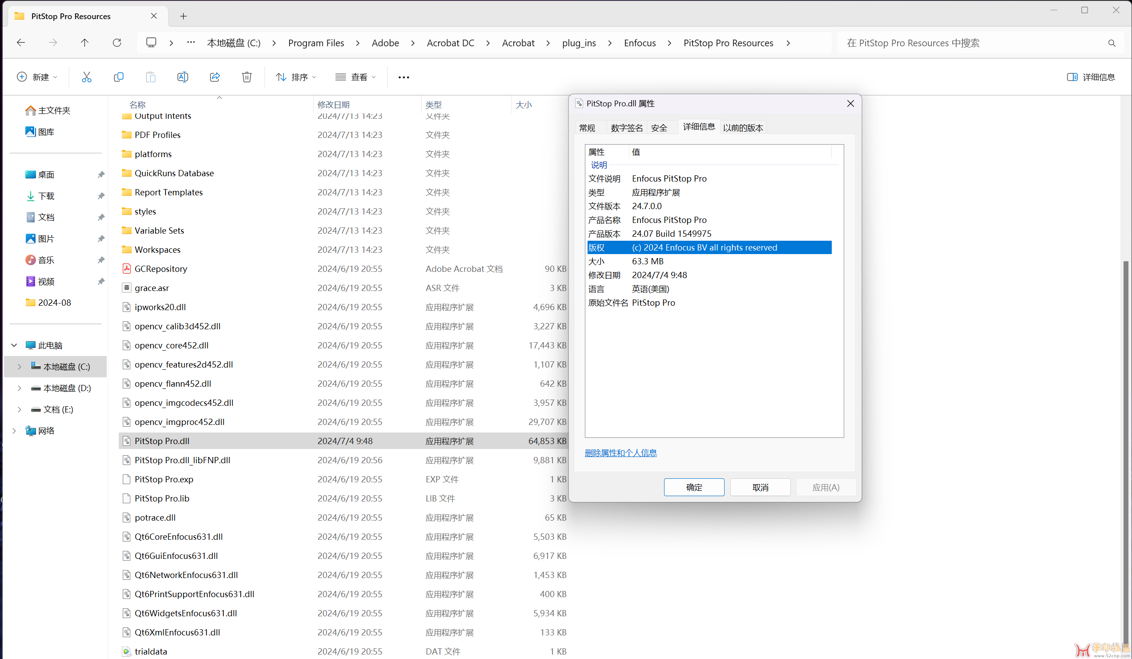This screenshot has width=1132, height=659.
Task: Click the Paste clipboard icon
Action: (150, 77)
